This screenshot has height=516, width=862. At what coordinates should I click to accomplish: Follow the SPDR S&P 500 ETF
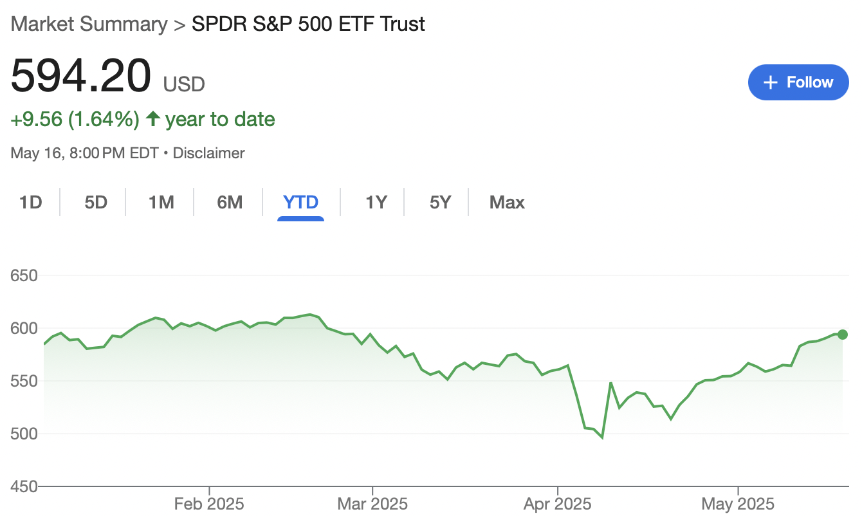[798, 82]
